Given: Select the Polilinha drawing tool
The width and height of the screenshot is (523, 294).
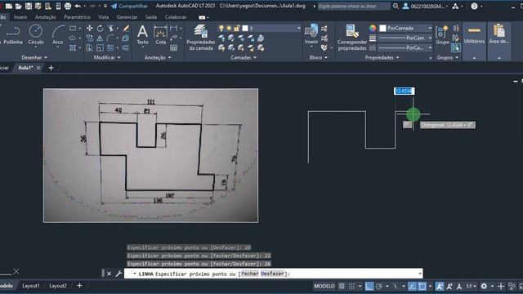Looking at the screenshot, I should [x=13, y=34].
